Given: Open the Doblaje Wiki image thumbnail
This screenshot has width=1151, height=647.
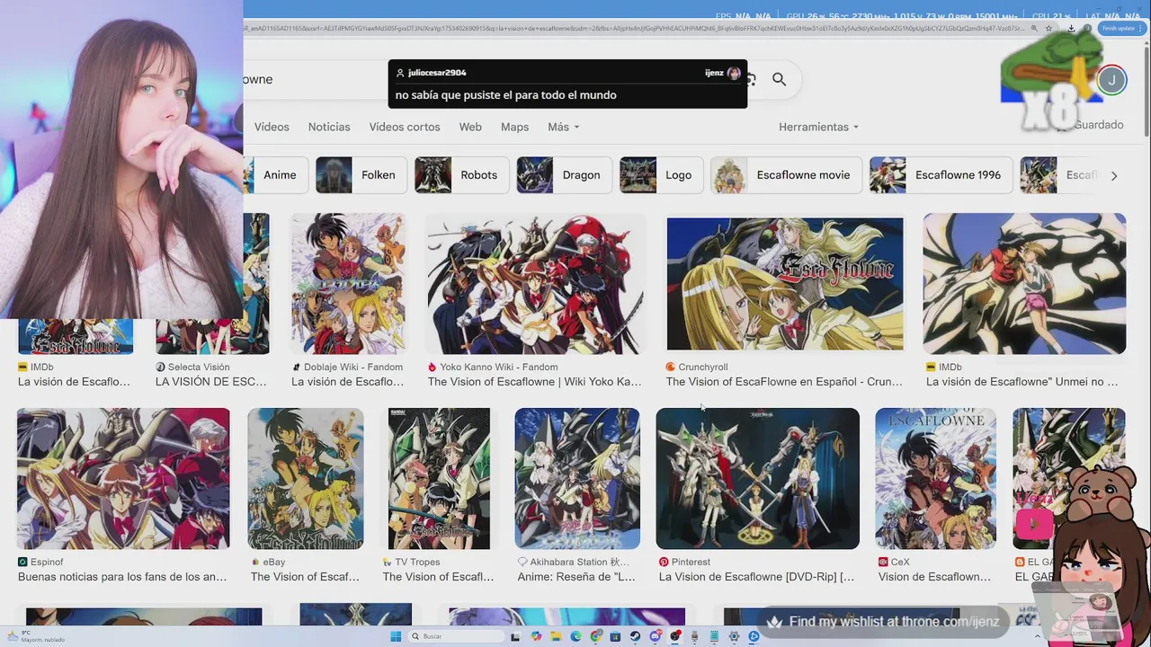Looking at the screenshot, I should coord(348,284).
